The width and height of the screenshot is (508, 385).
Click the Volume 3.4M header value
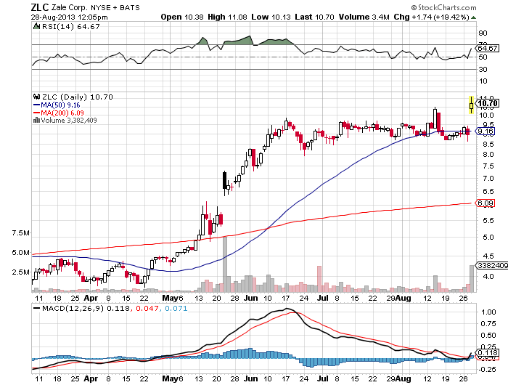(x=364, y=17)
